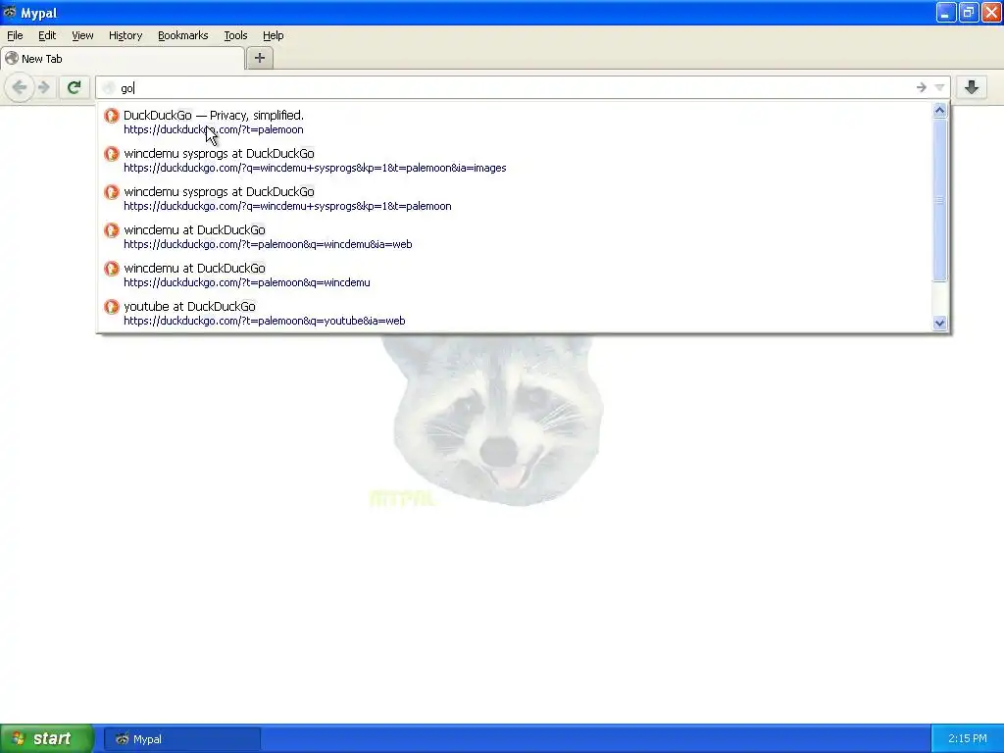1004x753 pixels.
Task: Open a new tab with the plus button
Action: click(259, 58)
